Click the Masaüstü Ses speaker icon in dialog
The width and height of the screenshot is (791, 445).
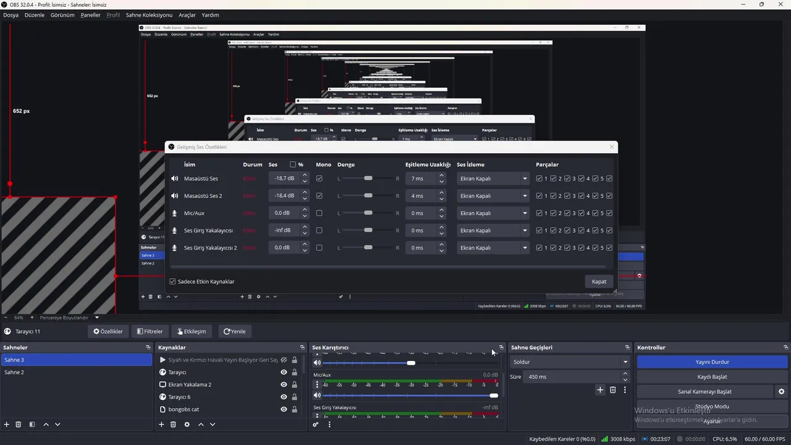[x=174, y=179]
